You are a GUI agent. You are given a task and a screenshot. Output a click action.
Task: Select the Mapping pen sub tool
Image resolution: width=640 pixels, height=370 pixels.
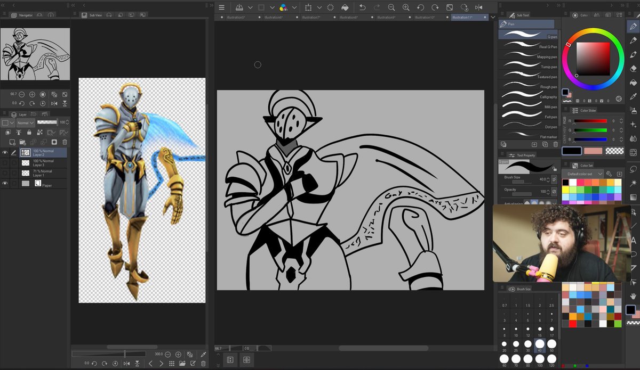(528, 55)
